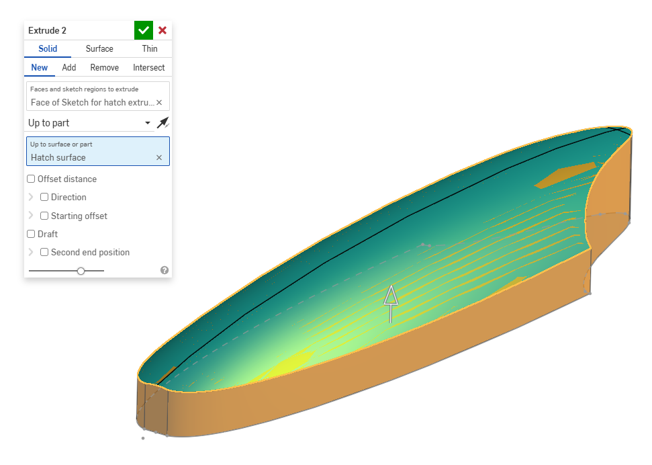The height and width of the screenshot is (465, 652).
Task: Select the Remove operation tab
Action: tap(104, 67)
